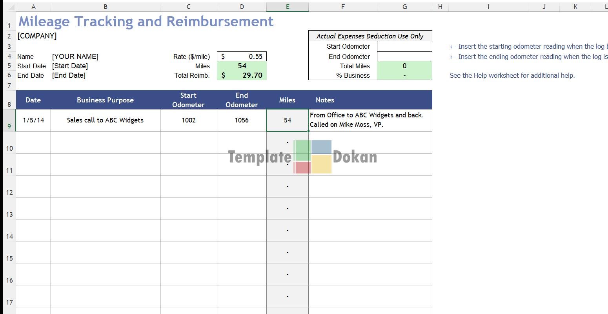This screenshot has width=608, height=314.
Task: Select the column B header
Action: click(x=105, y=7)
